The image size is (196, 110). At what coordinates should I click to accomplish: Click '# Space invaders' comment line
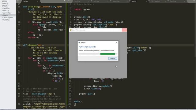point(84,4)
